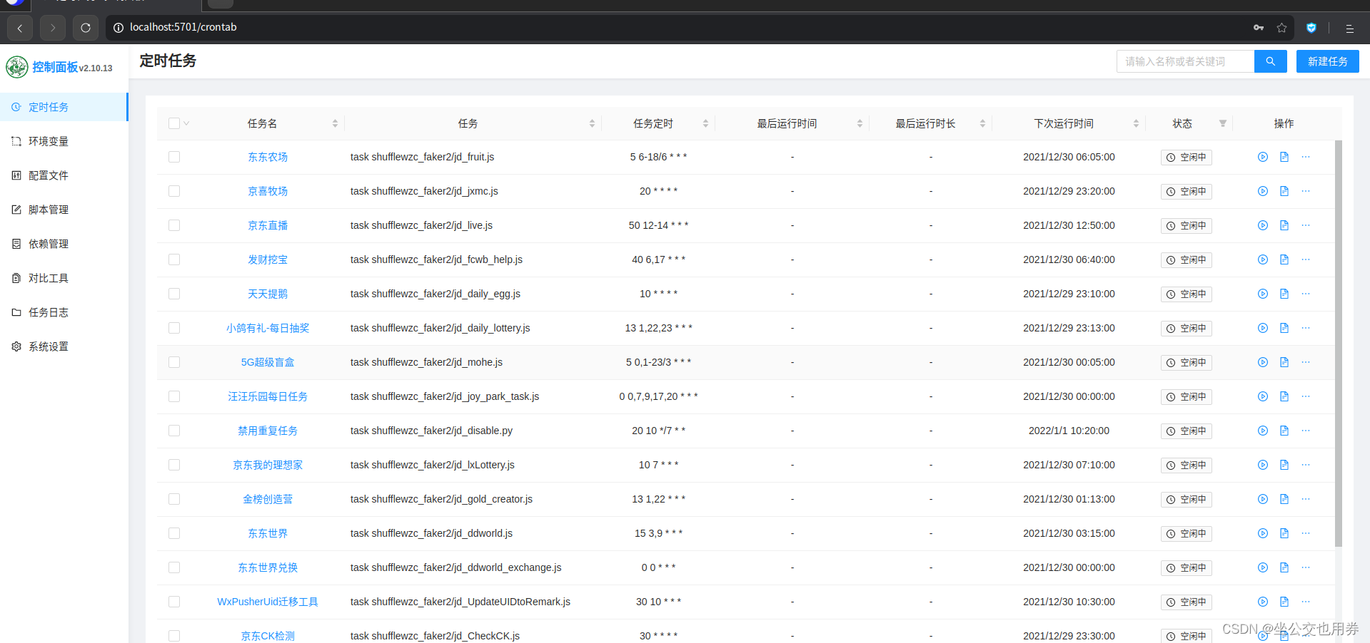Open 任务日志 in the sidebar
Viewport: 1370px width, 643px height.
pos(64,312)
